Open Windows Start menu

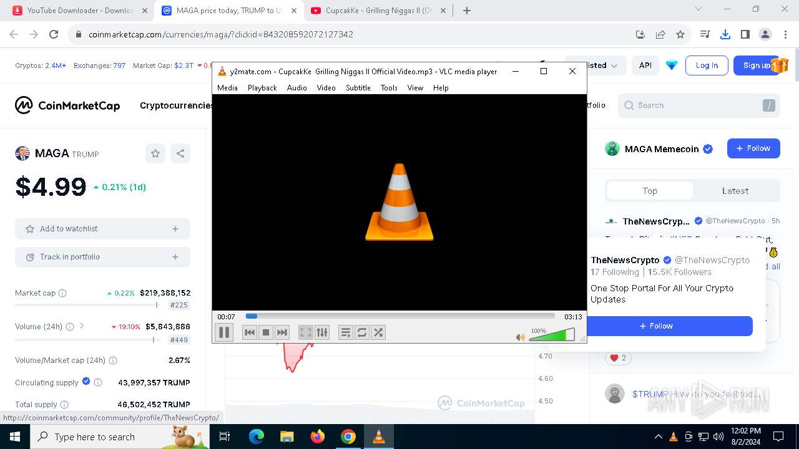click(14, 437)
